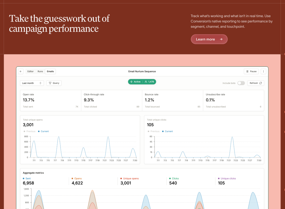Click the Total clicked label

pos(90,107)
